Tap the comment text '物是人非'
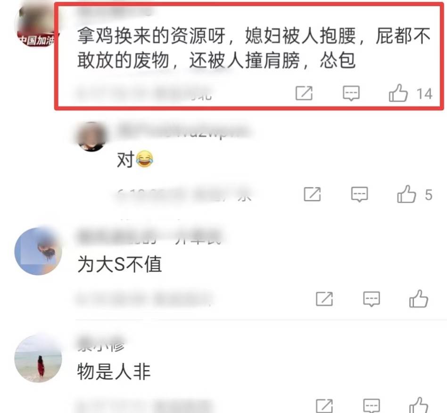This screenshot has width=447, height=413. 114,372
